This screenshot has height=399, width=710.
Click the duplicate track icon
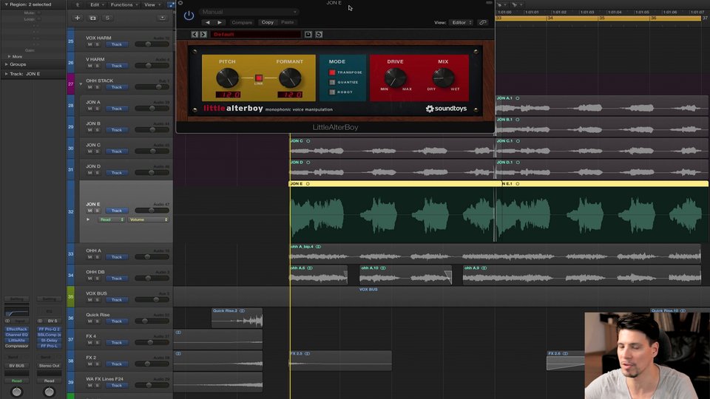click(x=93, y=18)
